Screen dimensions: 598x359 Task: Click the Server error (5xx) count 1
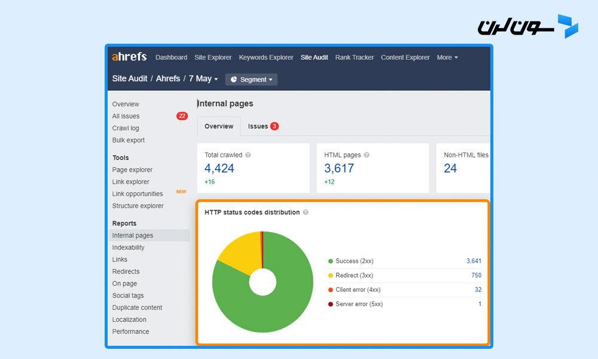click(480, 304)
